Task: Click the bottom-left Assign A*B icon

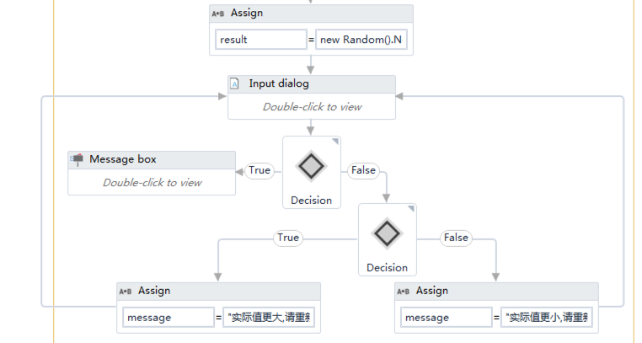Action: click(x=126, y=291)
